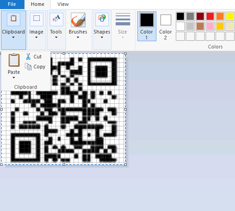235x211 pixels.
Task: Expand the Clipboard dropdown arrow
Action: coord(14,38)
